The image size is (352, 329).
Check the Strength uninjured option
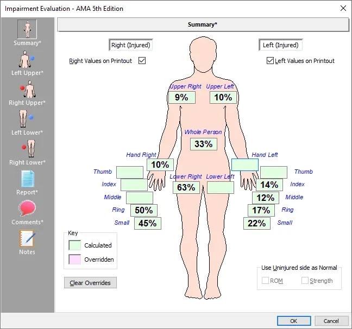(x=305, y=281)
